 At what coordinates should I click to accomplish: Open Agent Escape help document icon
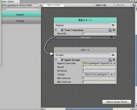click(x=110, y=60)
